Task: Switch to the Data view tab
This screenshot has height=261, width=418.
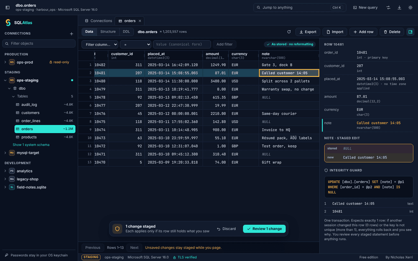Action: (89, 32)
